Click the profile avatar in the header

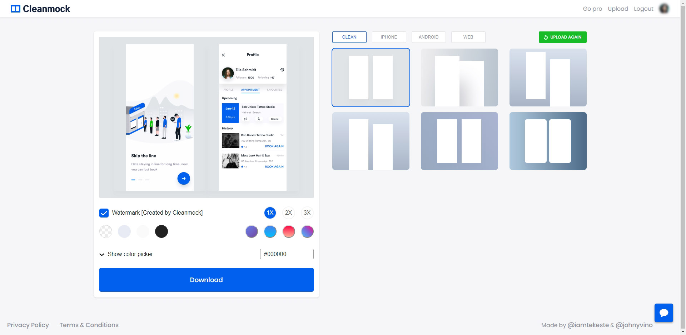(664, 9)
